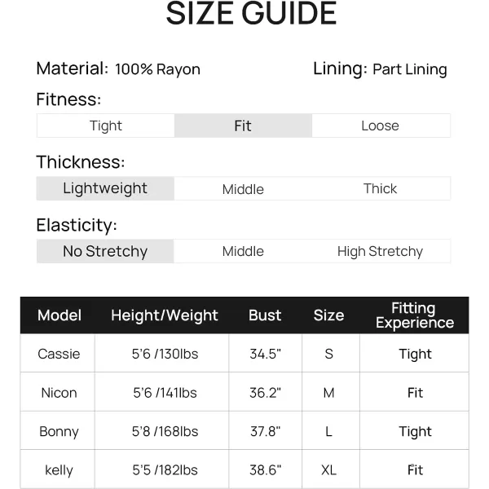
Task: Choose Thick thickness option
Action: (380, 188)
